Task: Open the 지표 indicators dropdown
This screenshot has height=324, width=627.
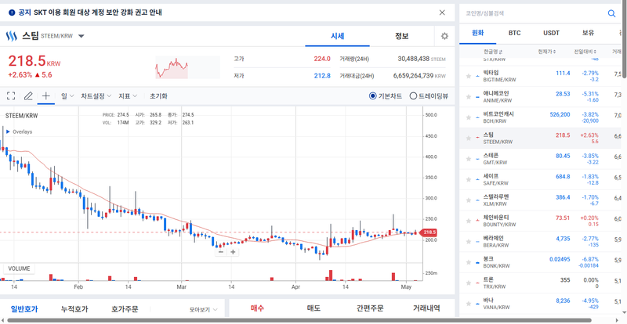Action: [x=128, y=96]
